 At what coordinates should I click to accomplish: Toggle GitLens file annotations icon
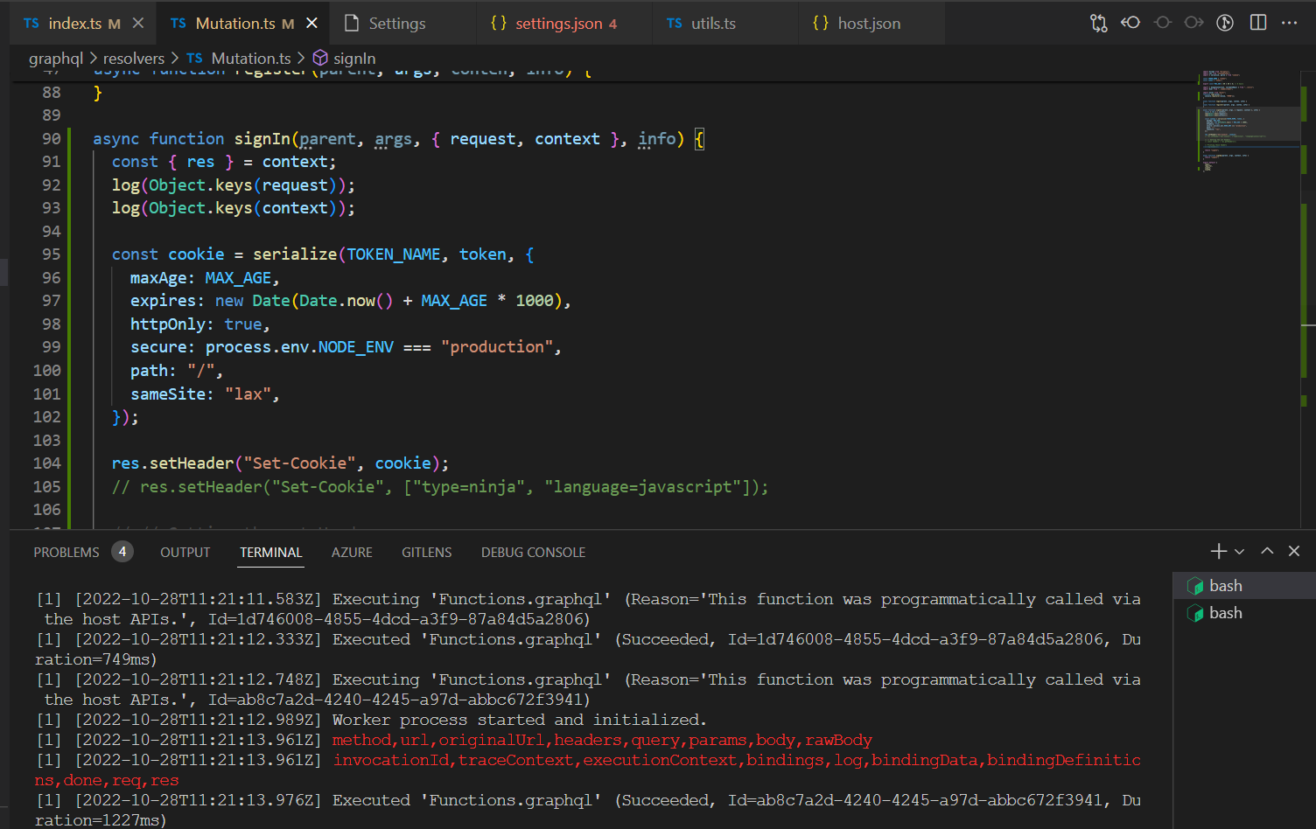pyautogui.click(x=1225, y=24)
